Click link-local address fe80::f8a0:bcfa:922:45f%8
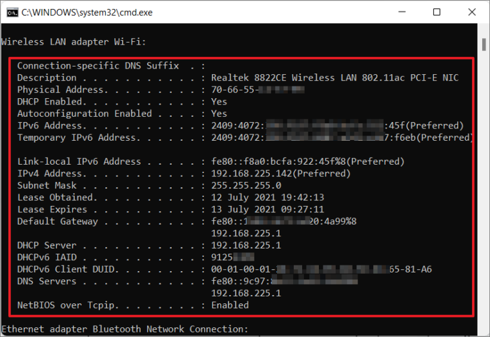The width and height of the screenshot is (490, 337). coord(308,161)
